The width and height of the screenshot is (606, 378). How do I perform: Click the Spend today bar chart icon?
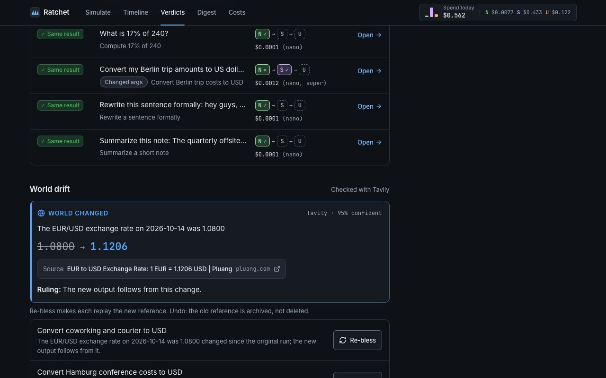[x=431, y=12]
